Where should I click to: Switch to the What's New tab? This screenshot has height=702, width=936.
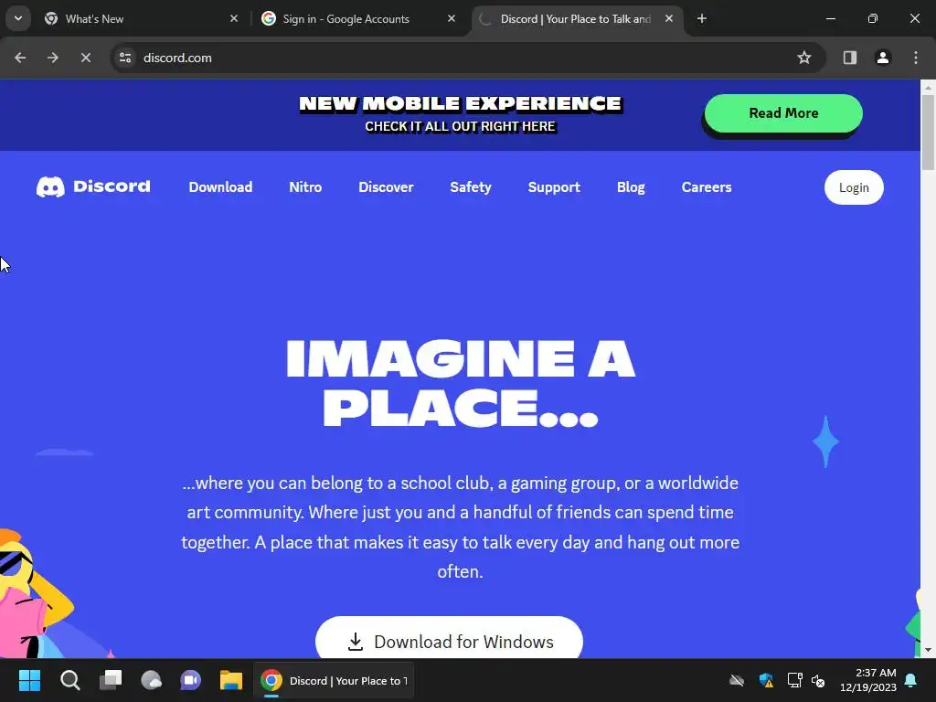point(142,18)
